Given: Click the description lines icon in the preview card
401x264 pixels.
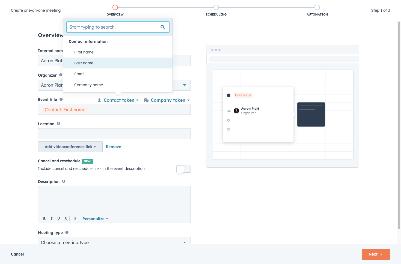Looking at the screenshot, I should [229, 130].
